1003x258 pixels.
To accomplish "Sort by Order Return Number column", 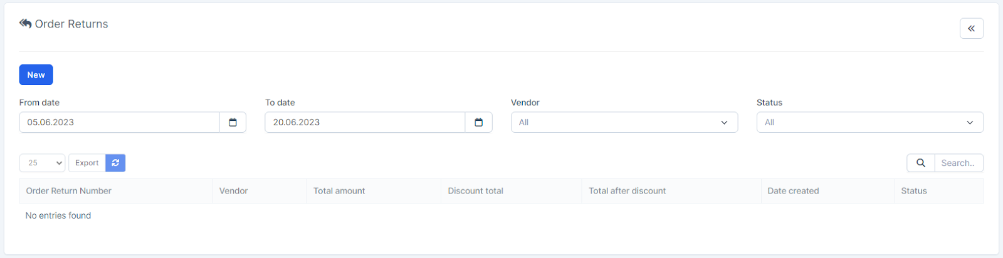I will click(69, 191).
